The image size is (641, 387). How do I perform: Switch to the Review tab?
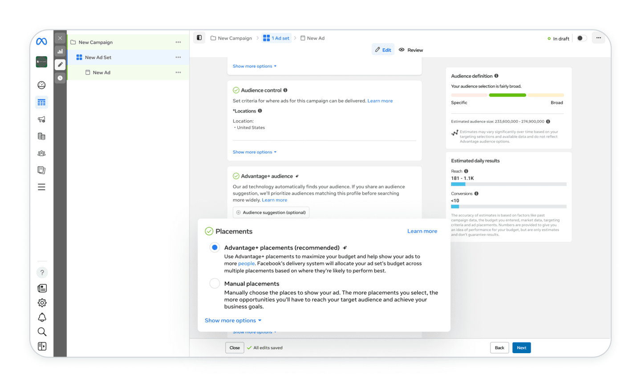(x=411, y=50)
